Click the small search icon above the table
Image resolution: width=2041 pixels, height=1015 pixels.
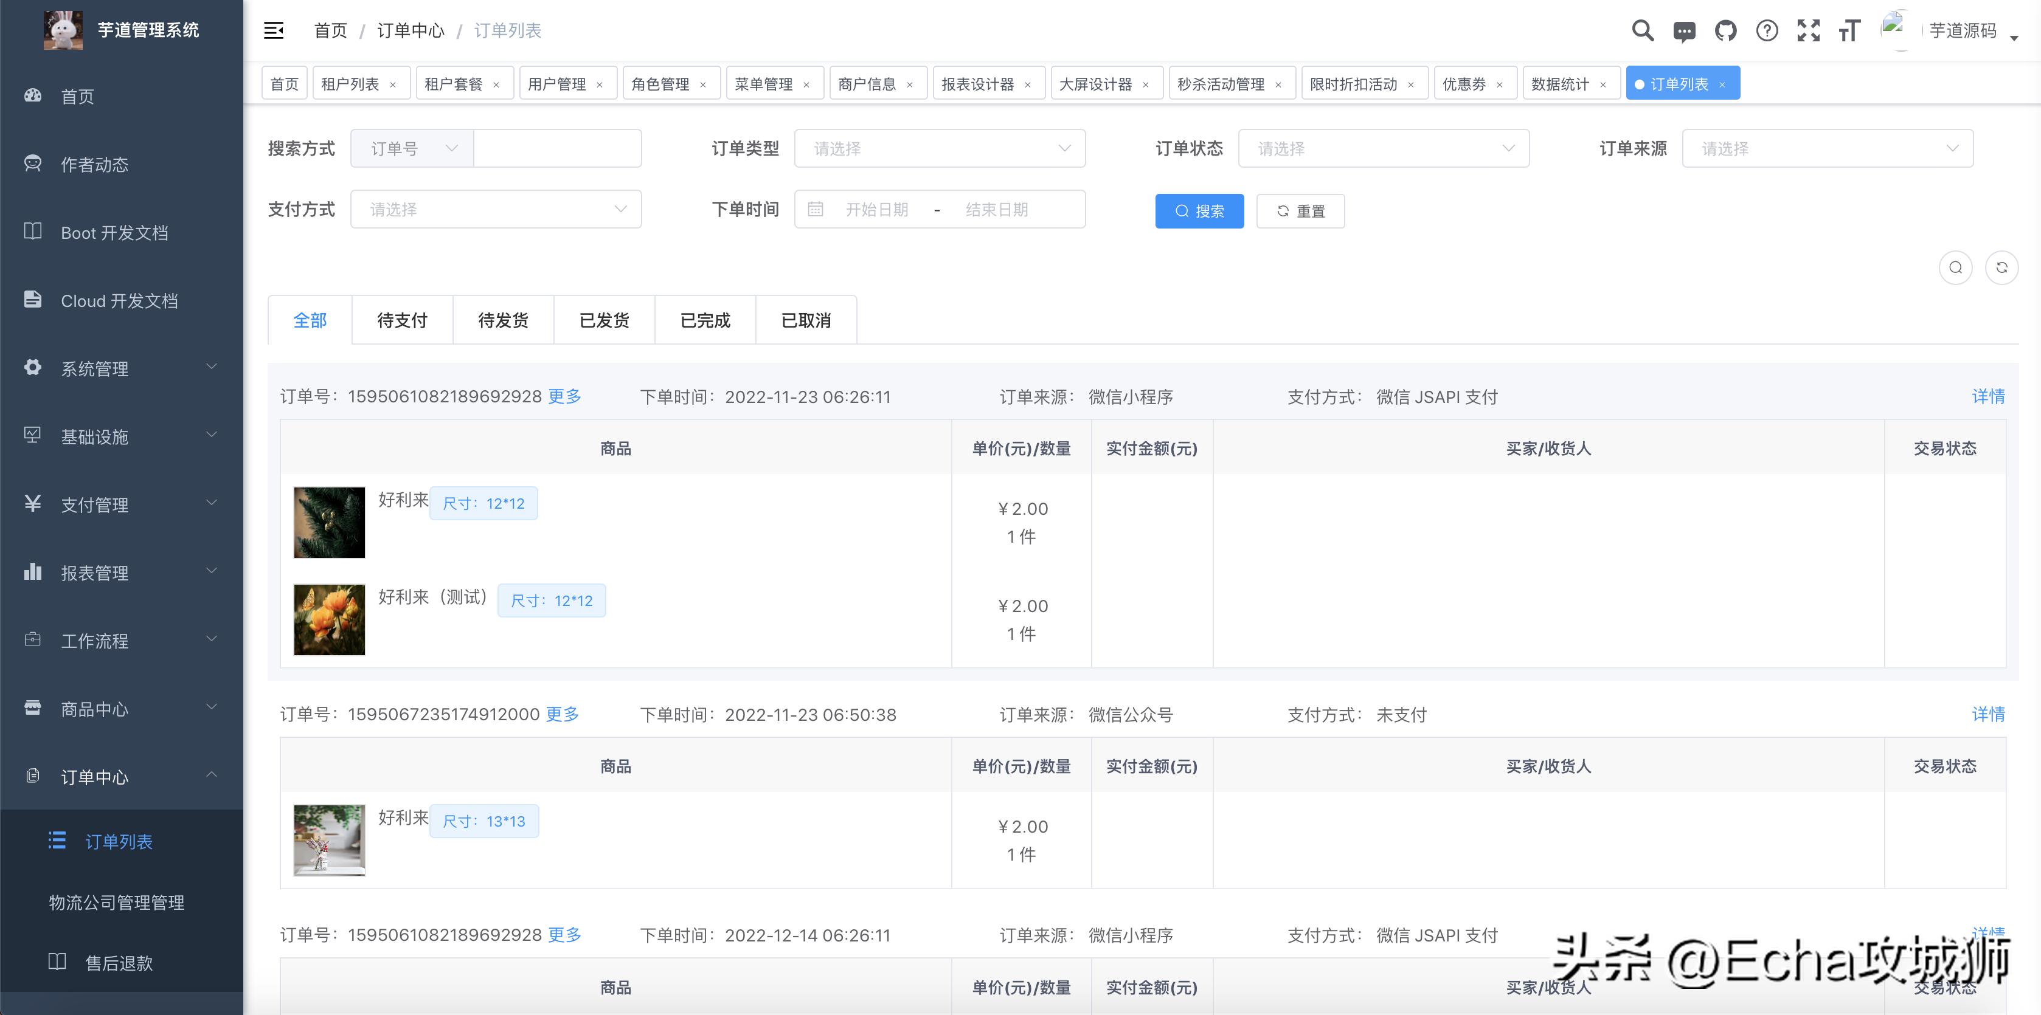1955,267
